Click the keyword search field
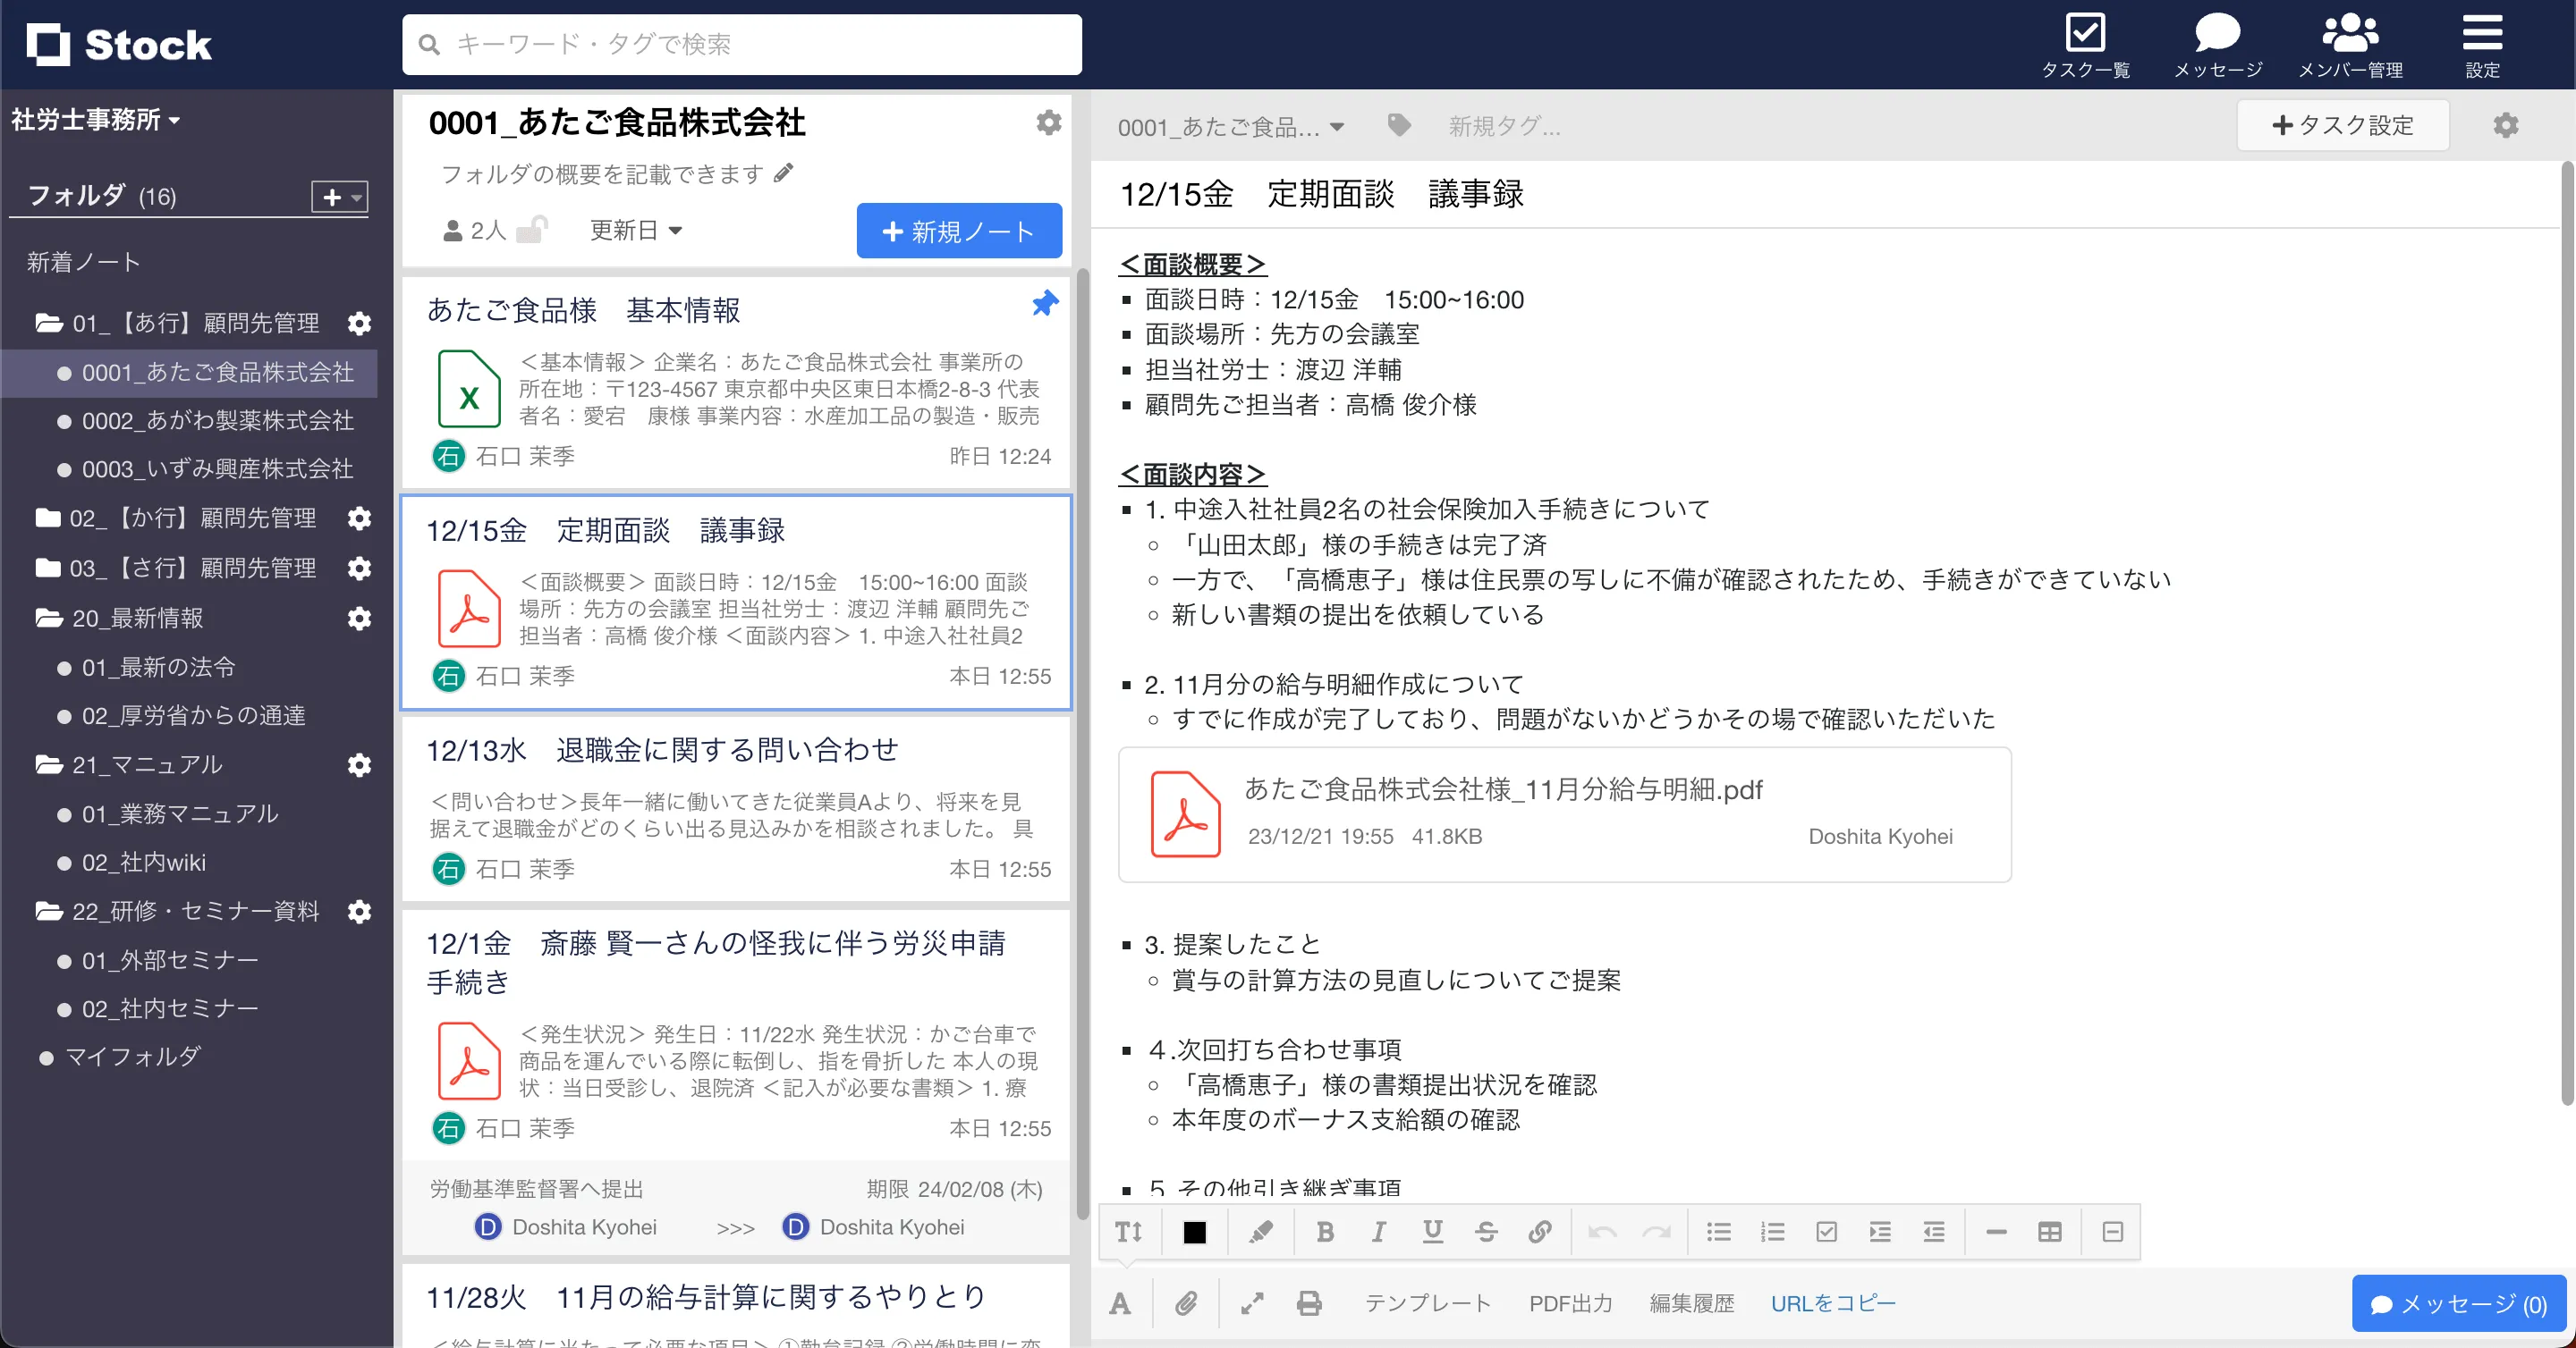This screenshot has width=2576, height=1348. 741,44
